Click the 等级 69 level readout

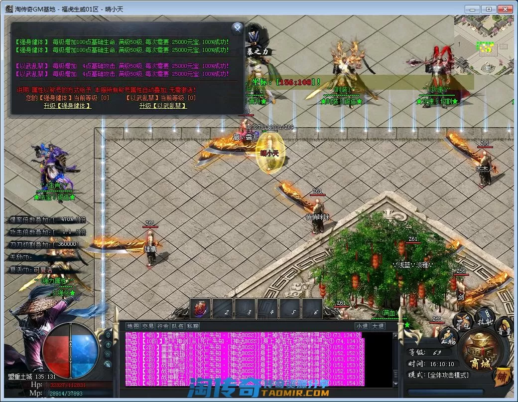point(429,353)
